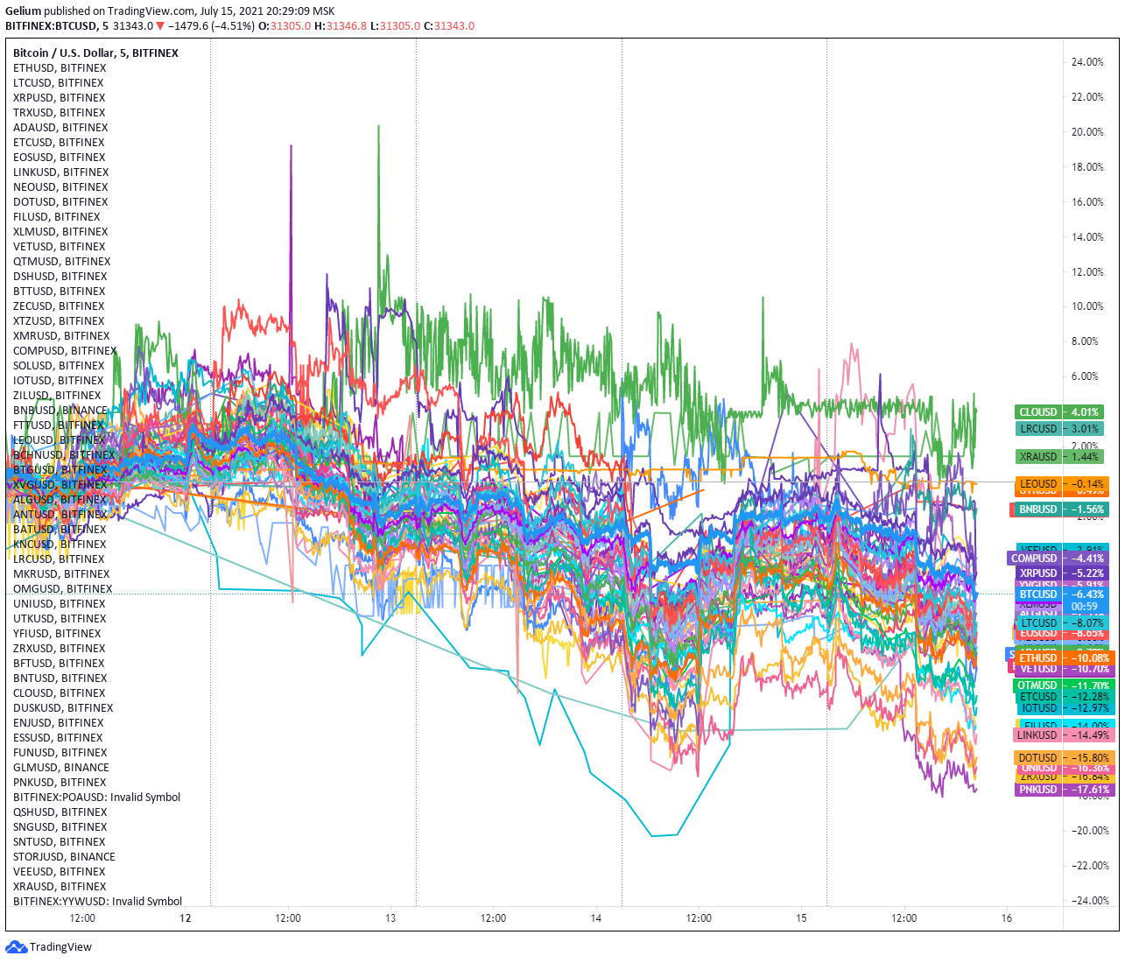
Task: Click date 14 on time axis
Action: click(x=596, y=918)
